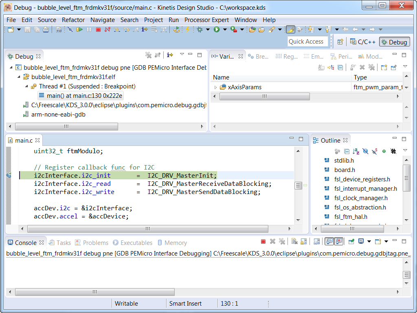Screen dimensions: 417x313
Task: Toggle Hide Fields in Outline toolbar
Action: click(365, 151)
